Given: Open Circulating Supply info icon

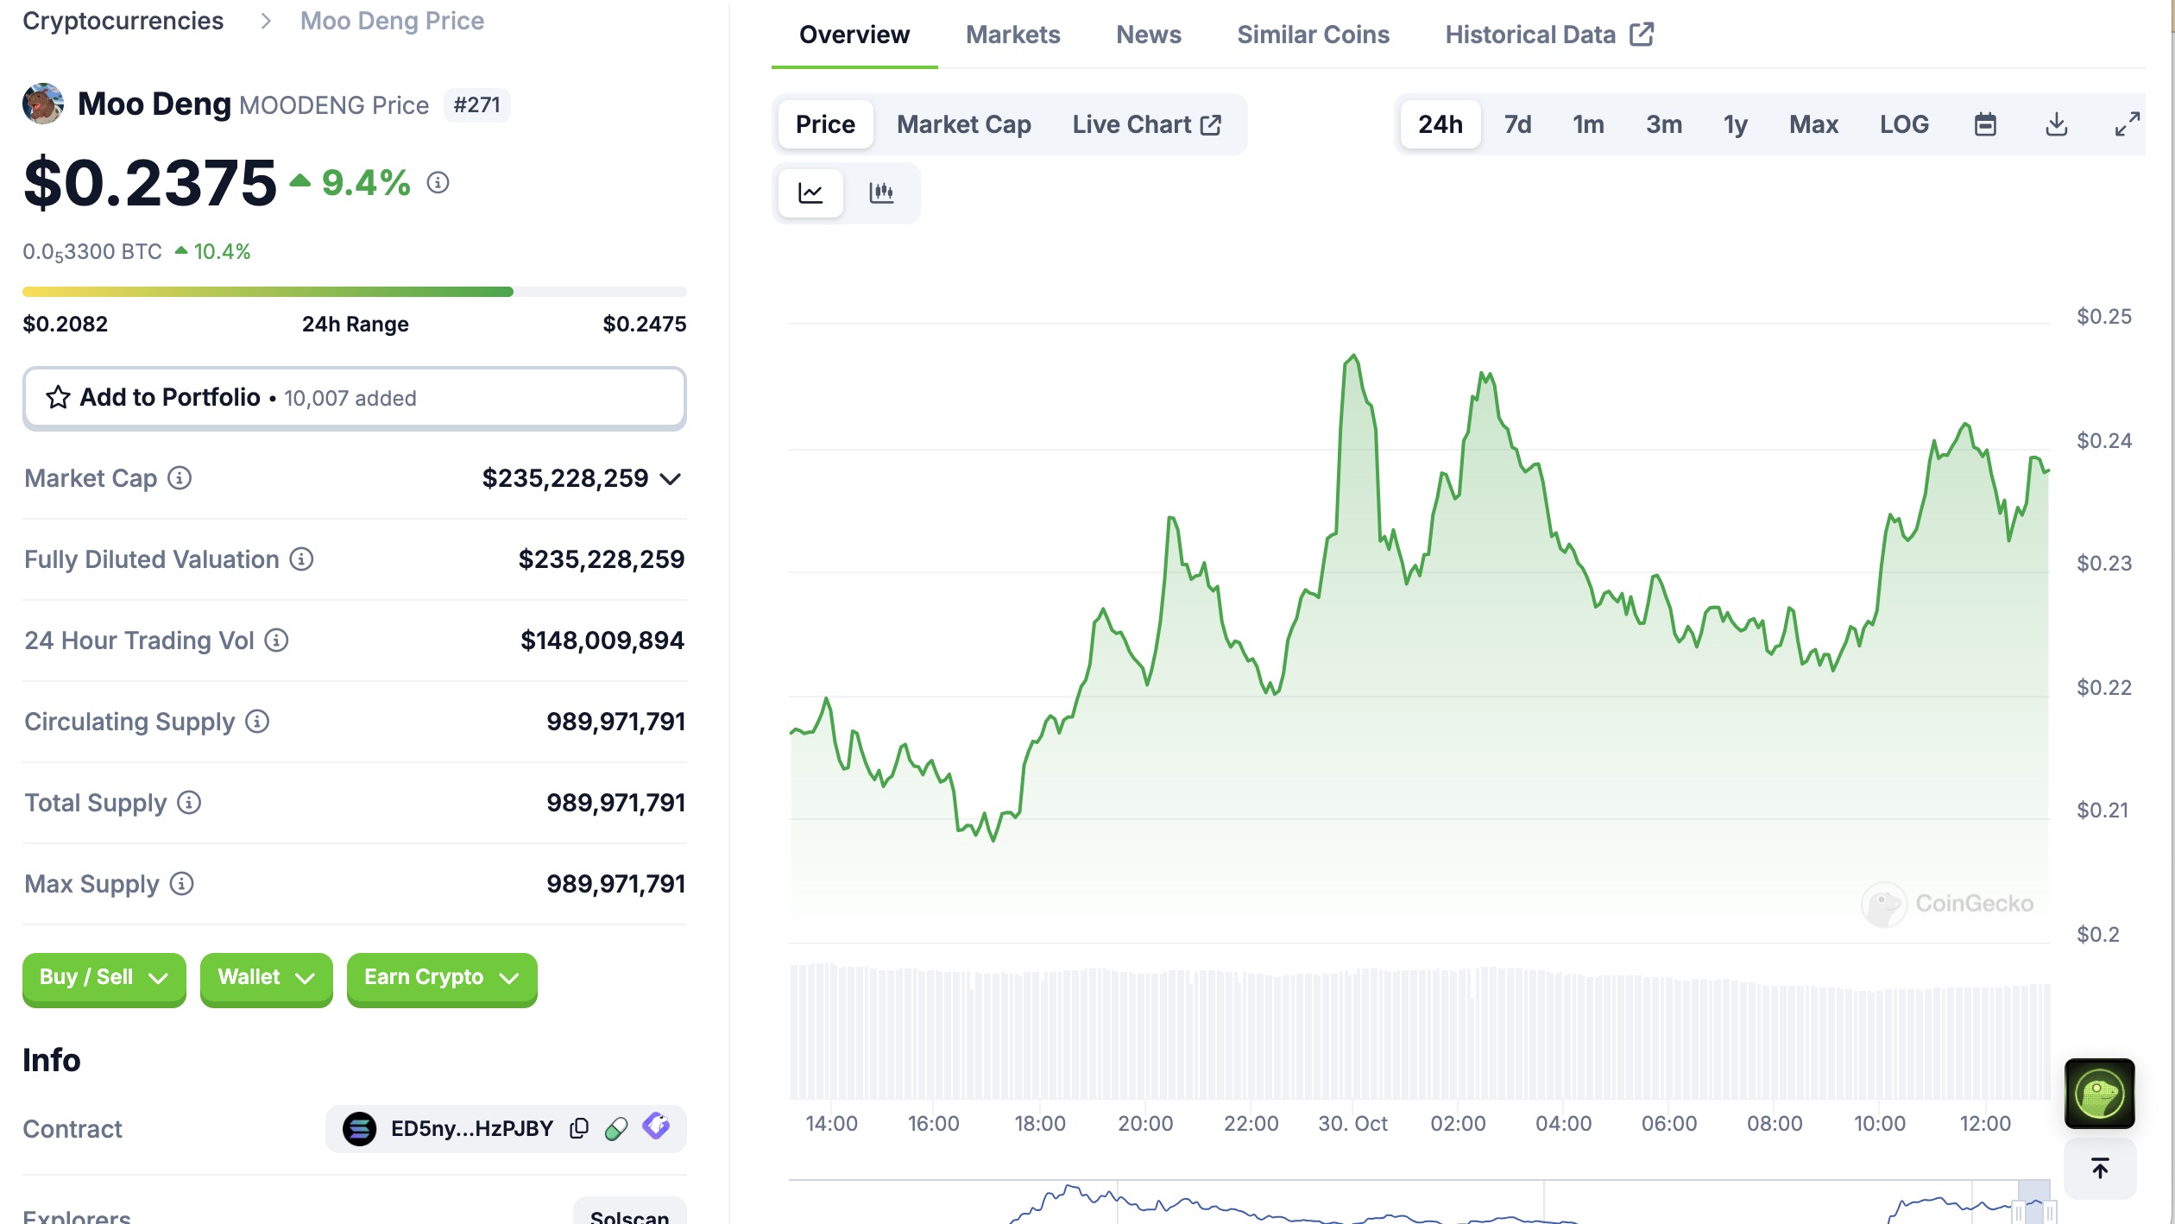Looking at the screenshot, I should [x=257, y=721].
